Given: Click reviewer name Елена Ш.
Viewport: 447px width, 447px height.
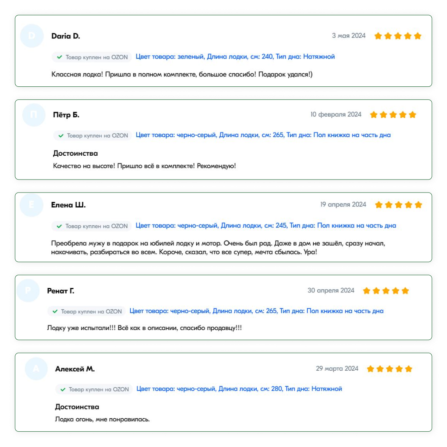Looking at the screenshot, I should pyautogui.click(x=69, y=205).
